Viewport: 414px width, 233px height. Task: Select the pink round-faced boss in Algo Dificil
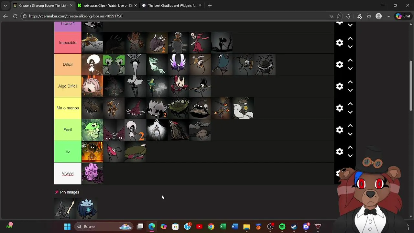[x=92, y=86]
